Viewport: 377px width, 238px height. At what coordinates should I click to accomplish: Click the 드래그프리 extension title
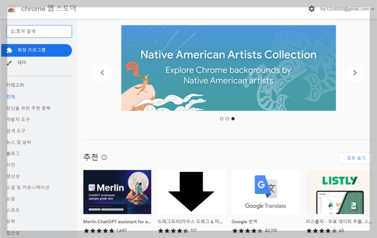pyautogui.click(x=190, y=222)
